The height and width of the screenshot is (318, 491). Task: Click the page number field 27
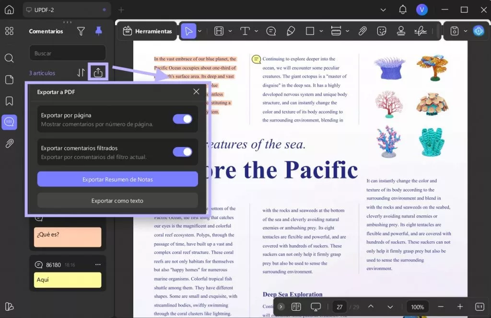point(339,307)
